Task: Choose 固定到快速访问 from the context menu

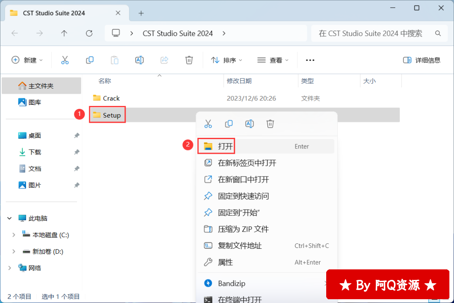Action: click(x=266, y=196)
